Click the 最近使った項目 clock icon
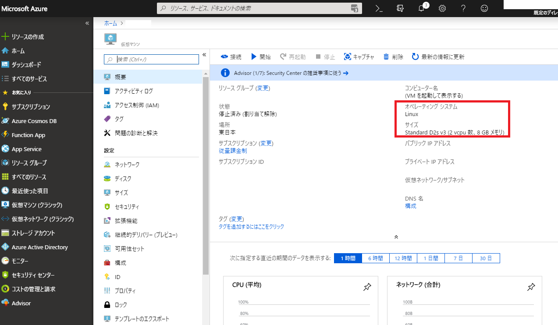This screenshot has height=325, width=558. pos(5,191)
